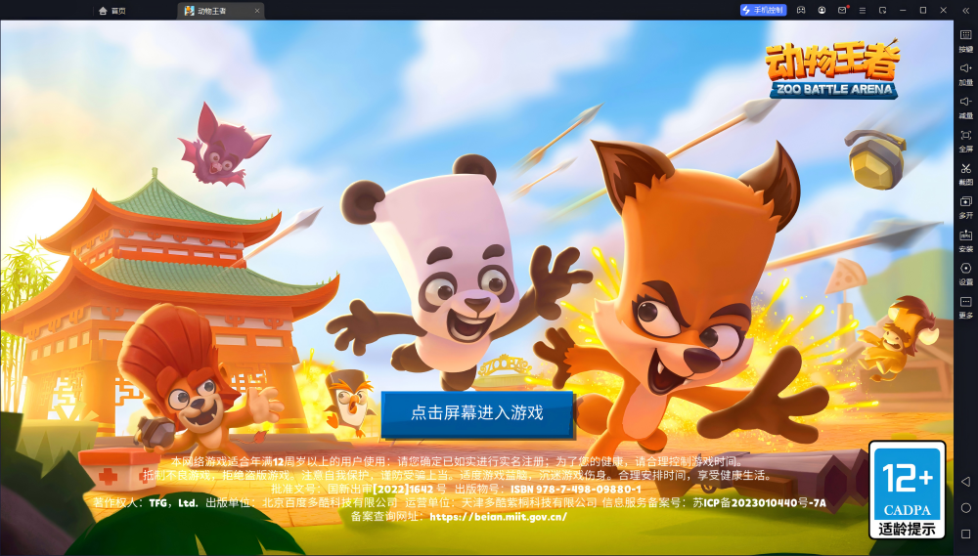Close the 动物王者 tab
The image size is (978, 556).
point(257,11)
